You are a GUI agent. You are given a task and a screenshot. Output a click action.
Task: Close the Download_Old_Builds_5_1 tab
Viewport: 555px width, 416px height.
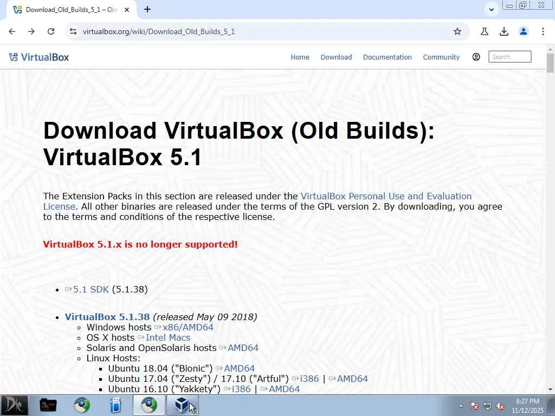click(x=127, y=10)
